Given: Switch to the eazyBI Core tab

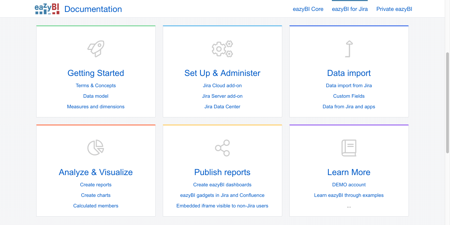Looking at the screenshot, I should tap(308, 9).
